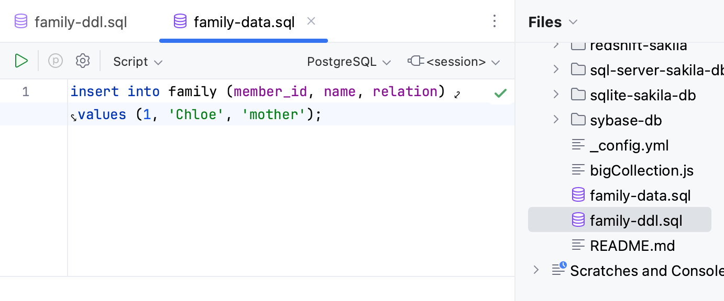
Task: Select bigCollection.js in the Files tree
Action: coord(641,170)
